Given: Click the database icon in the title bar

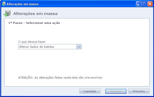Looking at the screenshot, I should tap(4, 4).
